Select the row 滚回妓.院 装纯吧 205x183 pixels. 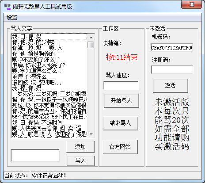pos(49,83)
